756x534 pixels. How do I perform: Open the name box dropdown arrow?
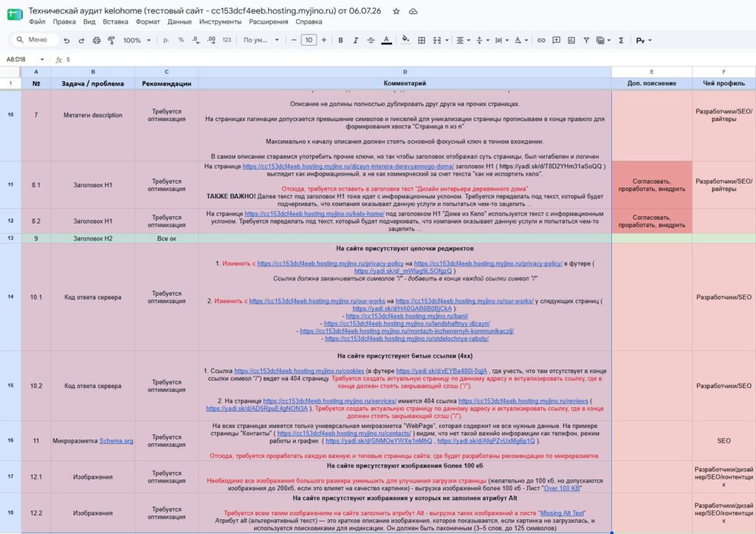tap(42, 60)
